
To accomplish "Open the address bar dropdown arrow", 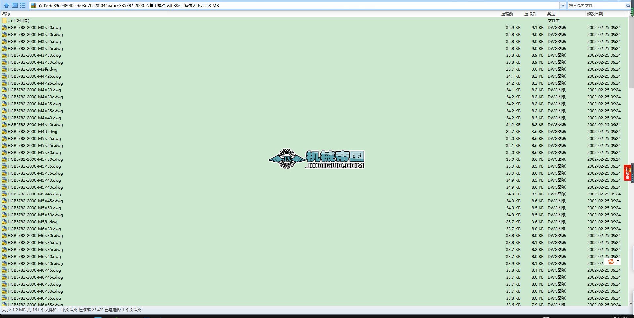I will pos(563,5).
